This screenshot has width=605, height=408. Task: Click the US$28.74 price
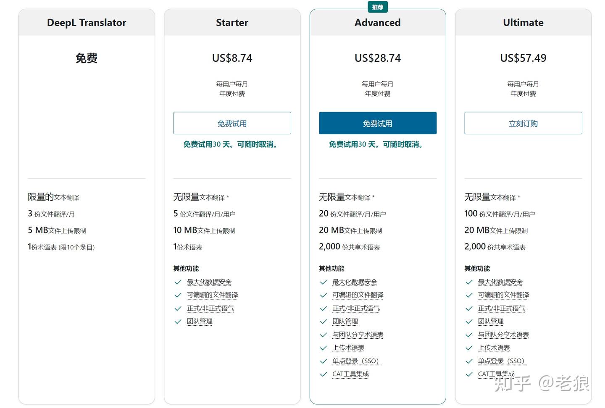tap(378, 58)
